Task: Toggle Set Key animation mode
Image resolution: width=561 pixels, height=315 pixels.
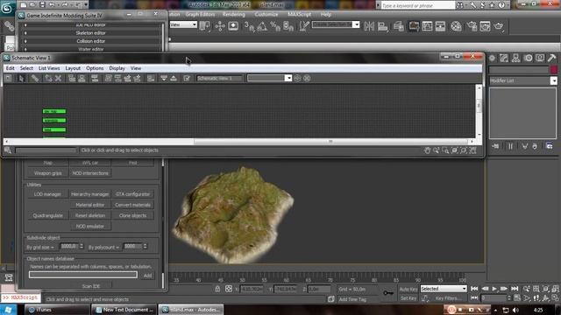Action: click(x=408, y=297)
